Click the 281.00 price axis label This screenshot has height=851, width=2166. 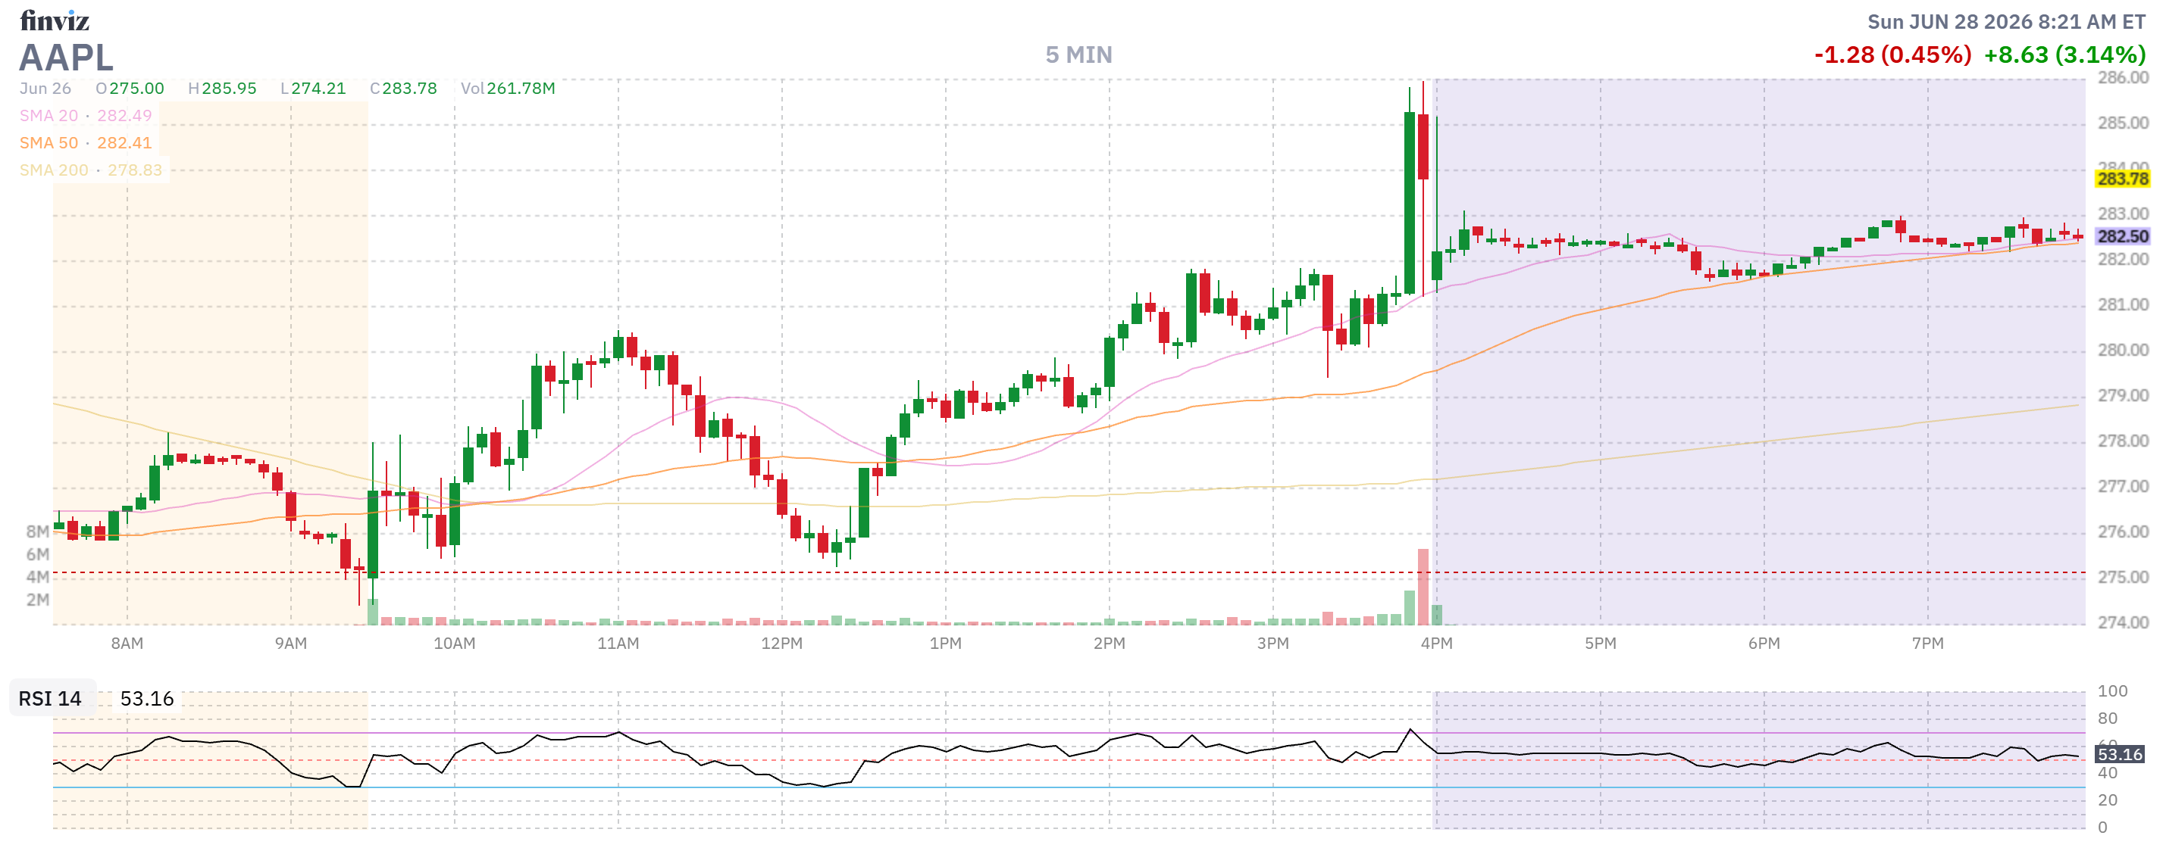[2123, 304]
